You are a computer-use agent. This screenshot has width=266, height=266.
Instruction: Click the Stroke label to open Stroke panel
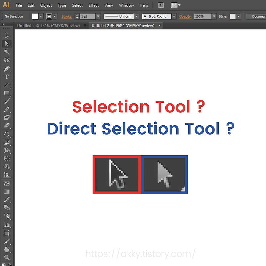[67, 16]
